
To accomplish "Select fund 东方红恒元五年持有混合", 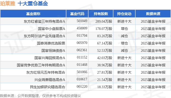I will click(46, 72).
